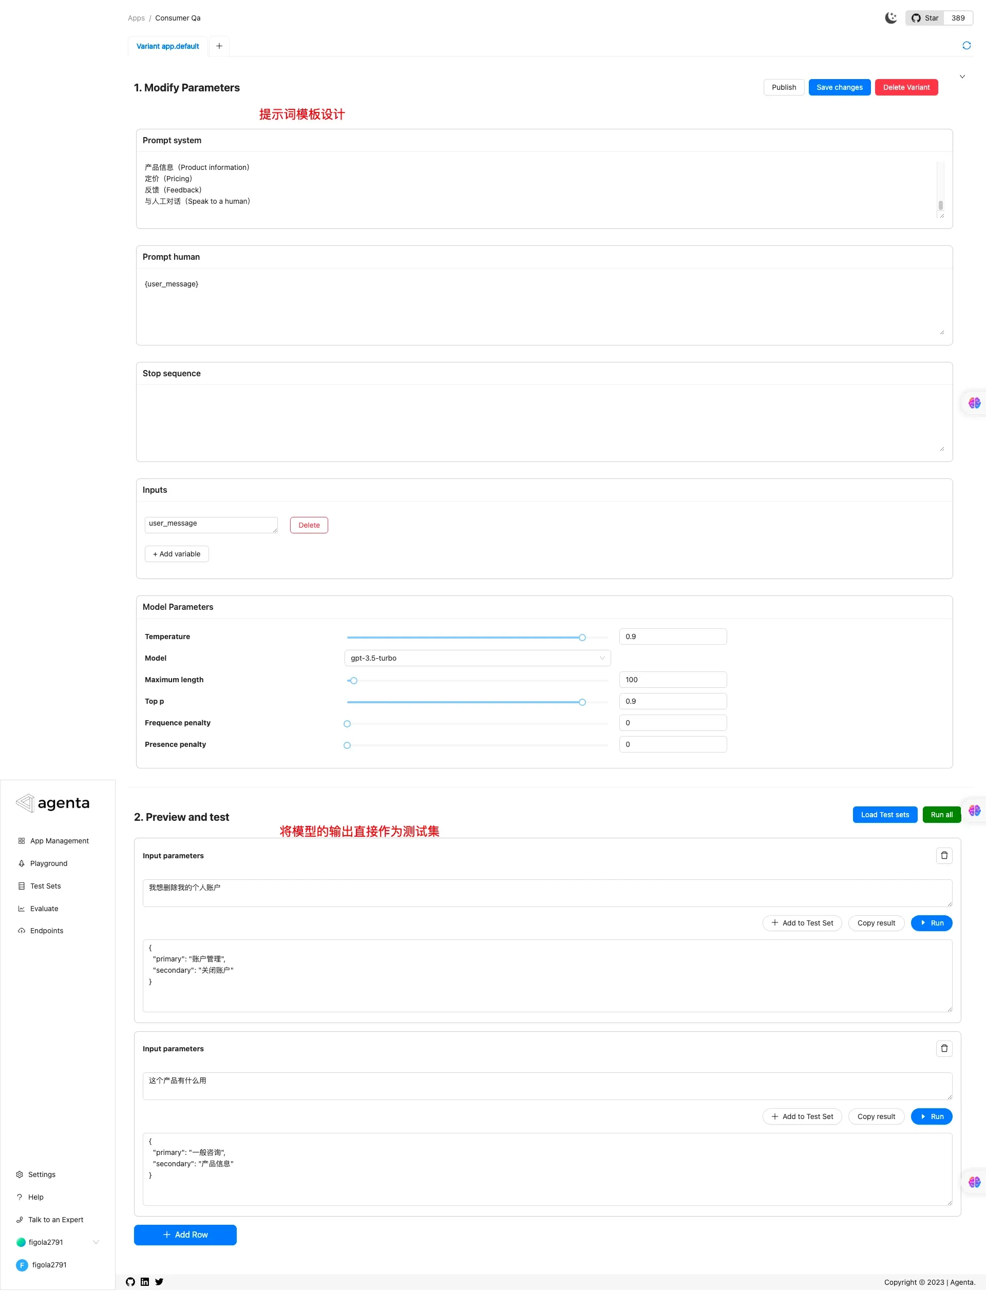The width and height of the screenshot is (986, 1291).
Task: Click the GitHub Star button
Action: tap(924, 17)
